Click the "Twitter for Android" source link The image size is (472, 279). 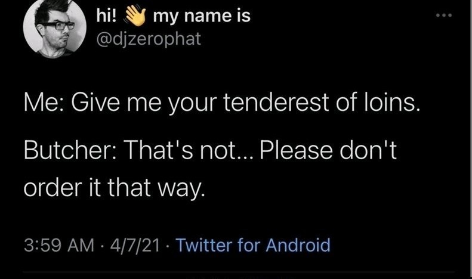tap(254, 244)
